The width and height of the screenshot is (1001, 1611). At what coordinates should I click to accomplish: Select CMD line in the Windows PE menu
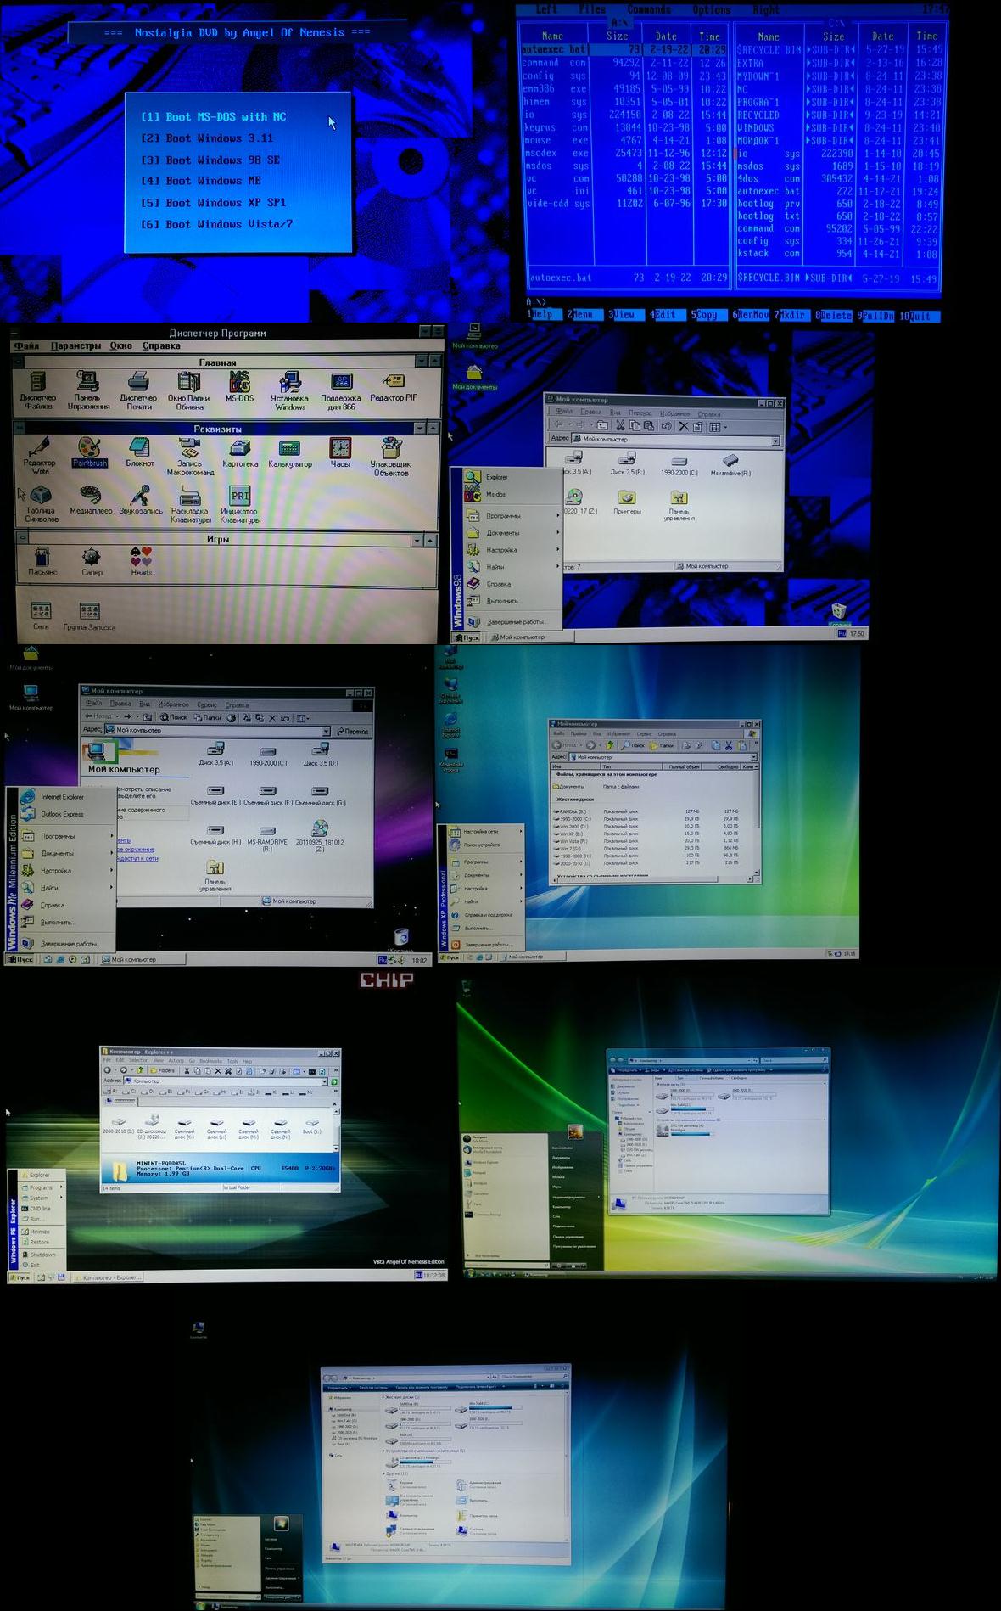coord(42,1209)
